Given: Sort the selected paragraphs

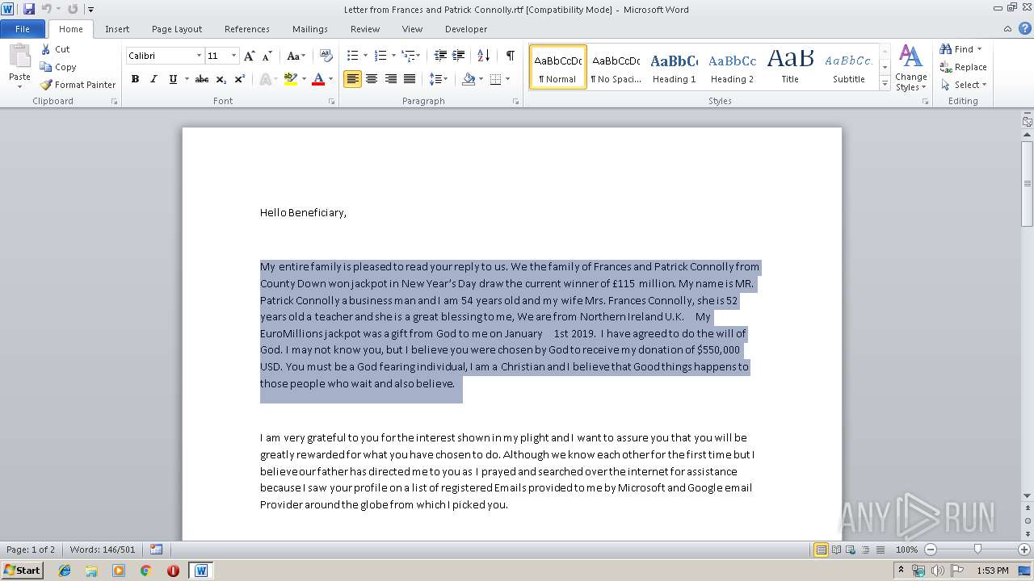Looking at the screenshot, I should coord(483,56).
